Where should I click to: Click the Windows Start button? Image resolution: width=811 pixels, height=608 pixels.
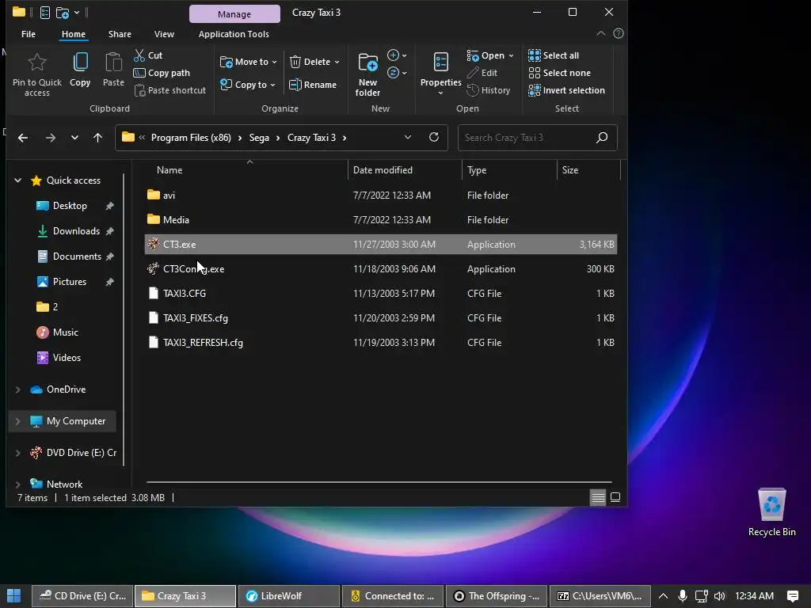14,596
